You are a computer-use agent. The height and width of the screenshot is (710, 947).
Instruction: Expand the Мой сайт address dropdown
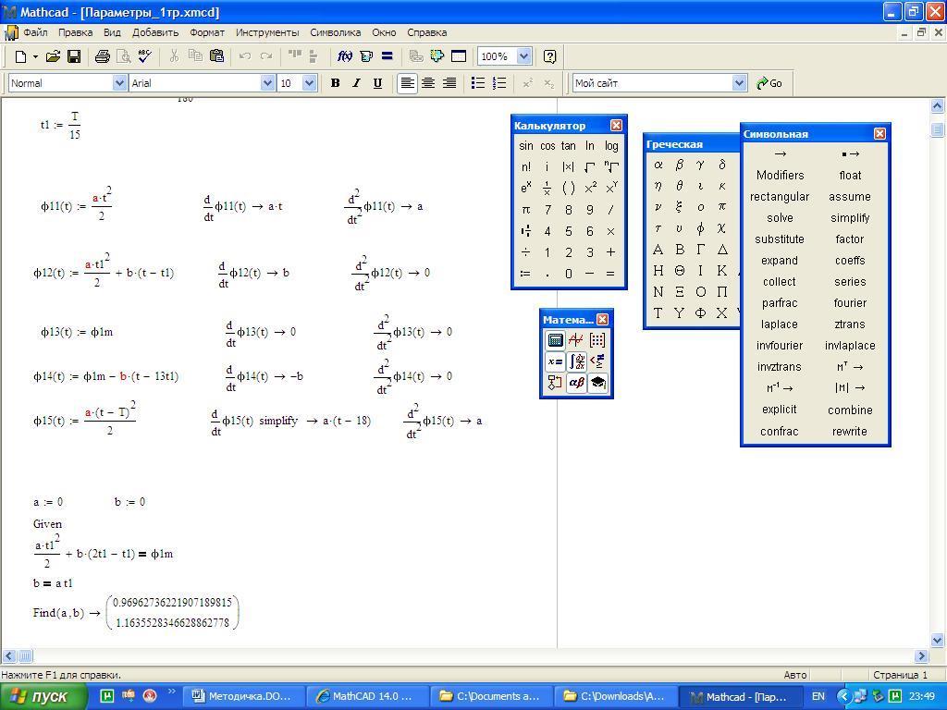(x=739, y=83)
